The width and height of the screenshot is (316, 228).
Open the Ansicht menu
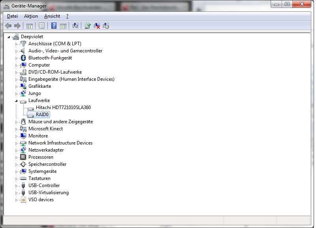(x=52, y=16)
